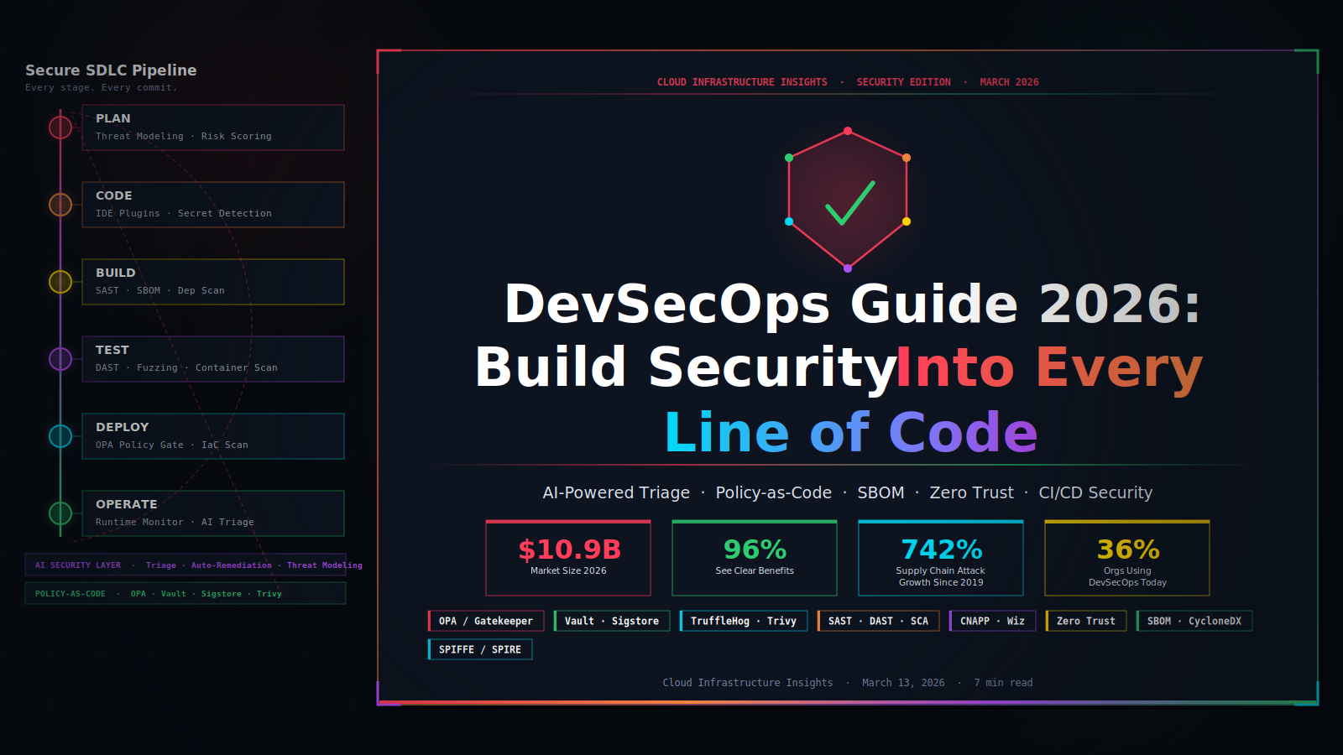
Task: Select the $10.9B Market Size card
Action: click(568, 558)
